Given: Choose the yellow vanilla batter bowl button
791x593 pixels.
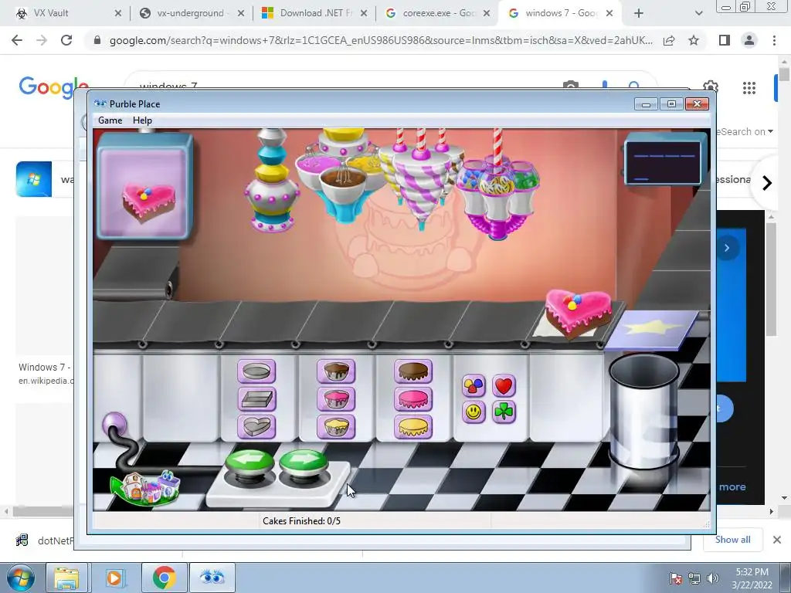Looking at the screenshot, I should click(336, 427).
